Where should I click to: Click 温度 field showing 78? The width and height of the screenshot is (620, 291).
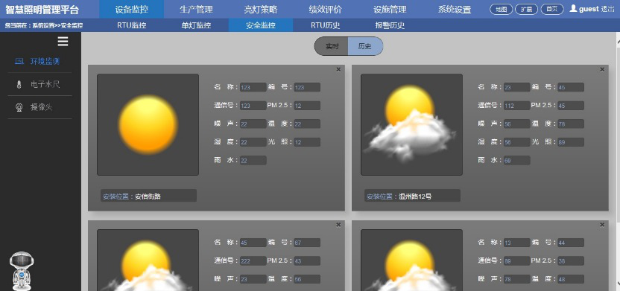[x=571, y=124]
